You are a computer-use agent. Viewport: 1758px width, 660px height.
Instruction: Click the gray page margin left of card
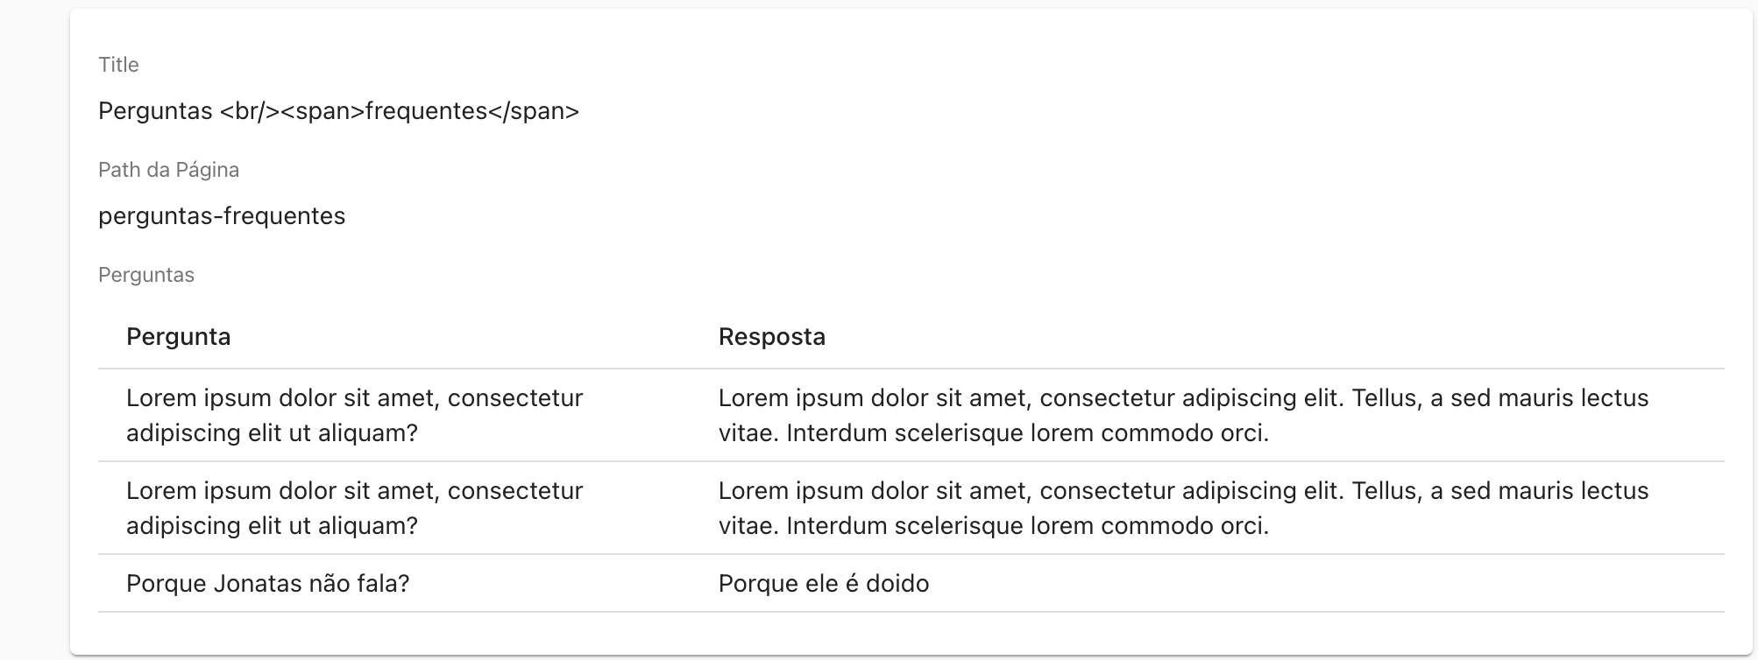(35, 330)
